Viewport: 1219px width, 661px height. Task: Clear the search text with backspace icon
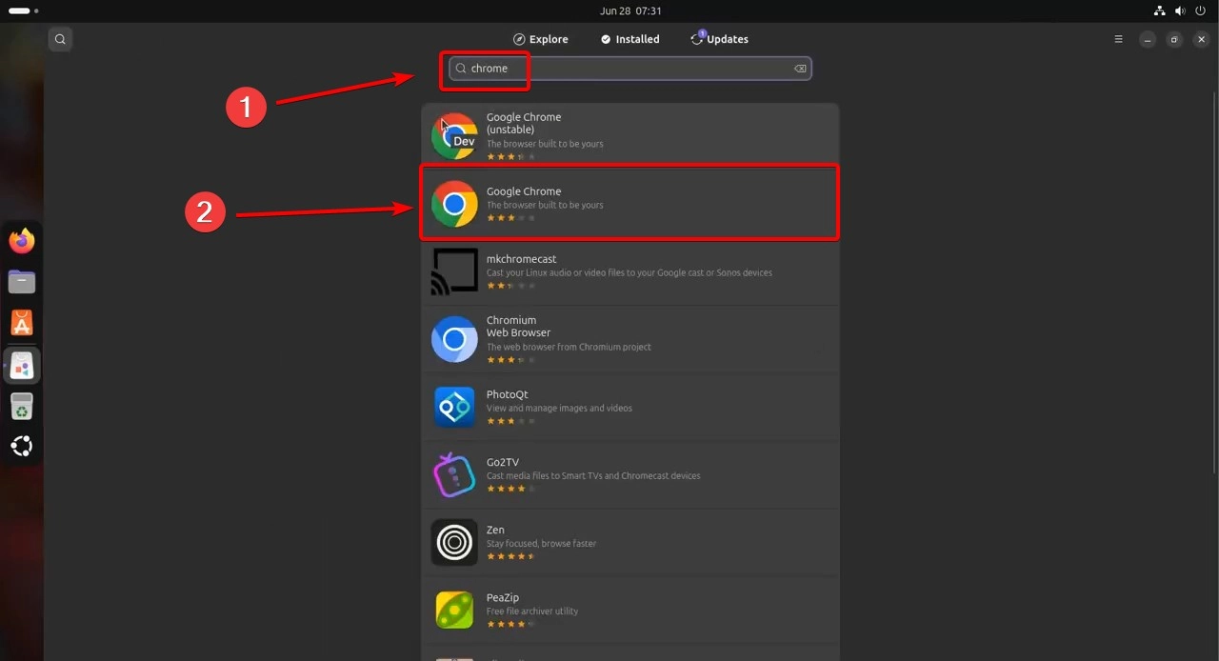click(x=800, y=69)
